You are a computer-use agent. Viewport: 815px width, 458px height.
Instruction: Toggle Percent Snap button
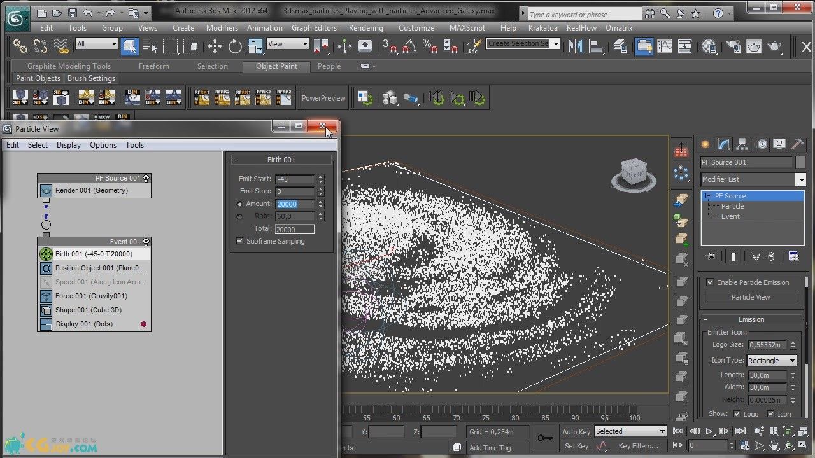tap(430, 46)
